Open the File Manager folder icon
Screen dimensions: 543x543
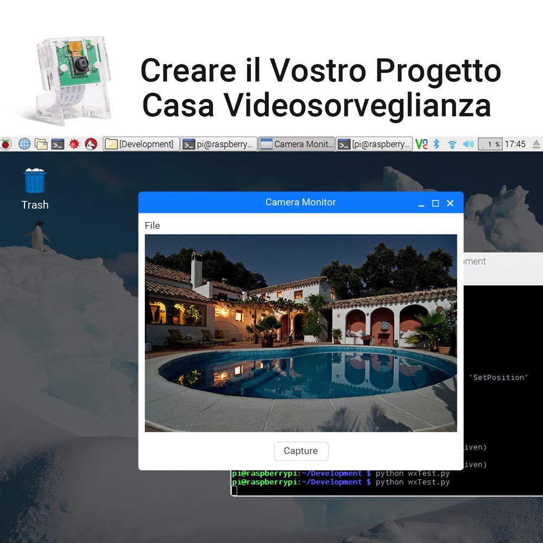pyautogui.click(x=41, y=144)
